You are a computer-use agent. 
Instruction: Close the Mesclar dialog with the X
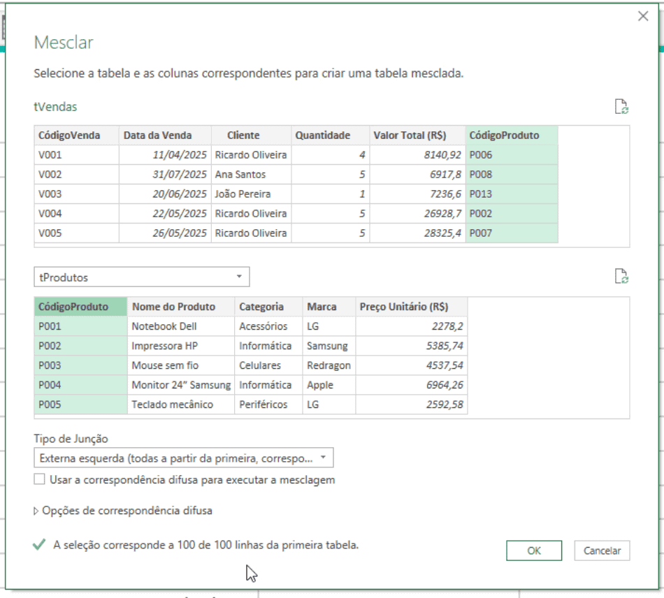643,17
